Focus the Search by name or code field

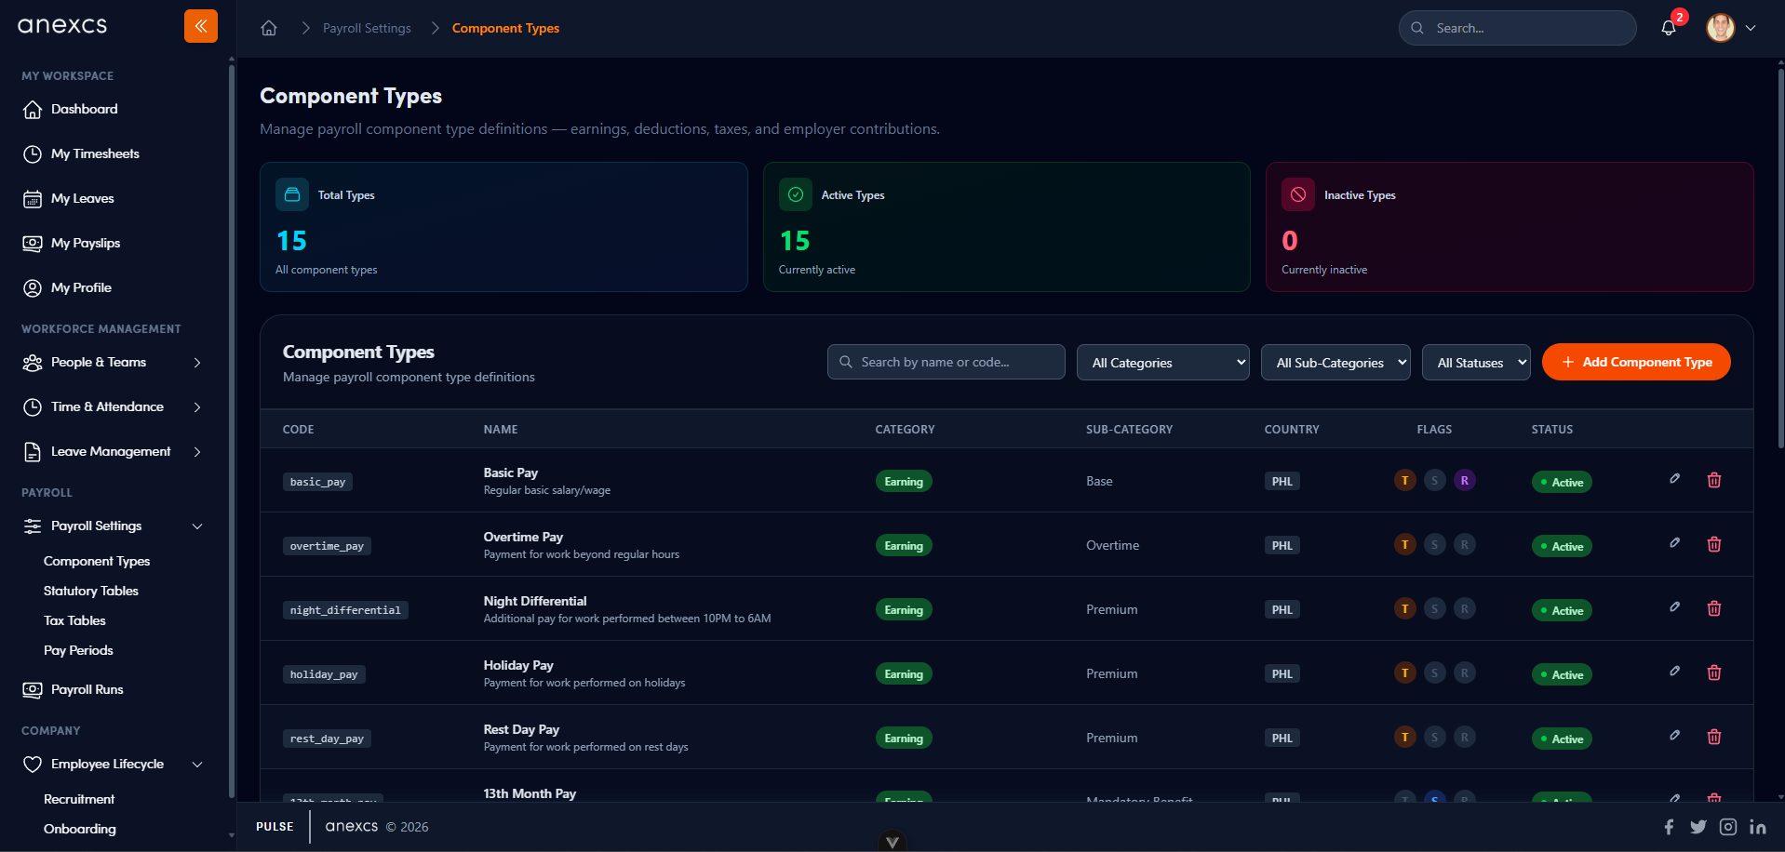click(x=946, y=362)
